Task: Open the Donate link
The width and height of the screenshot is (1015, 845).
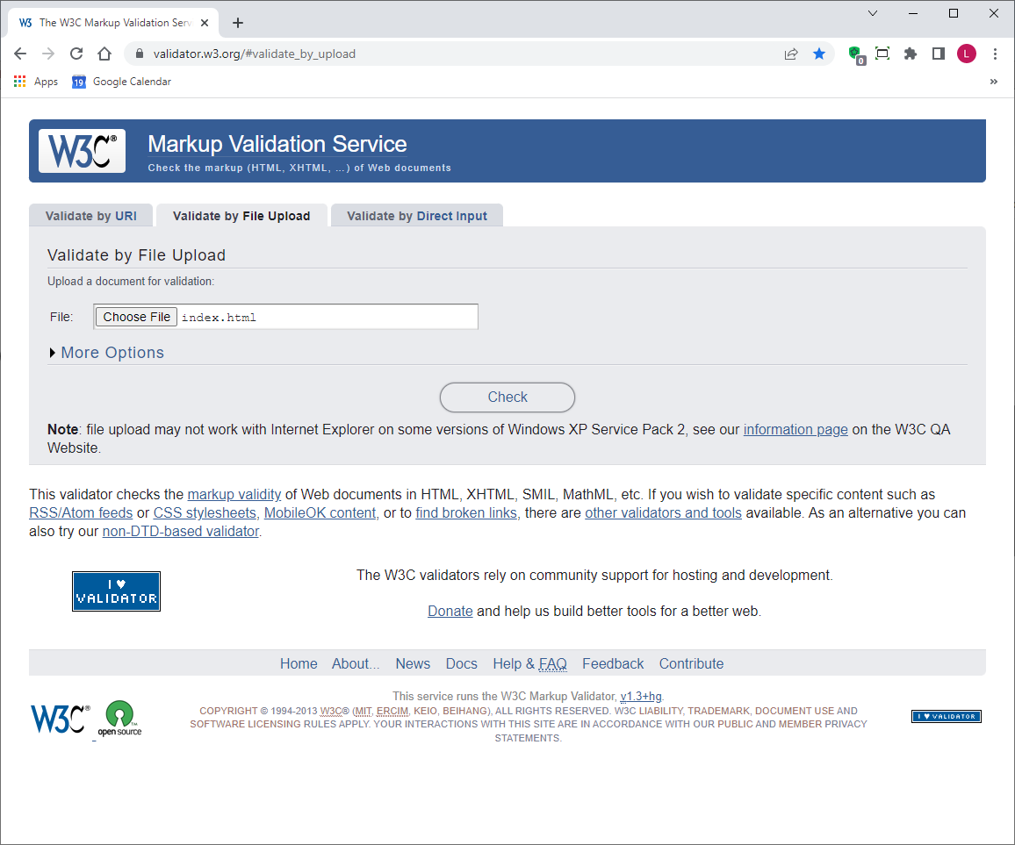Action: click(450, 611)
